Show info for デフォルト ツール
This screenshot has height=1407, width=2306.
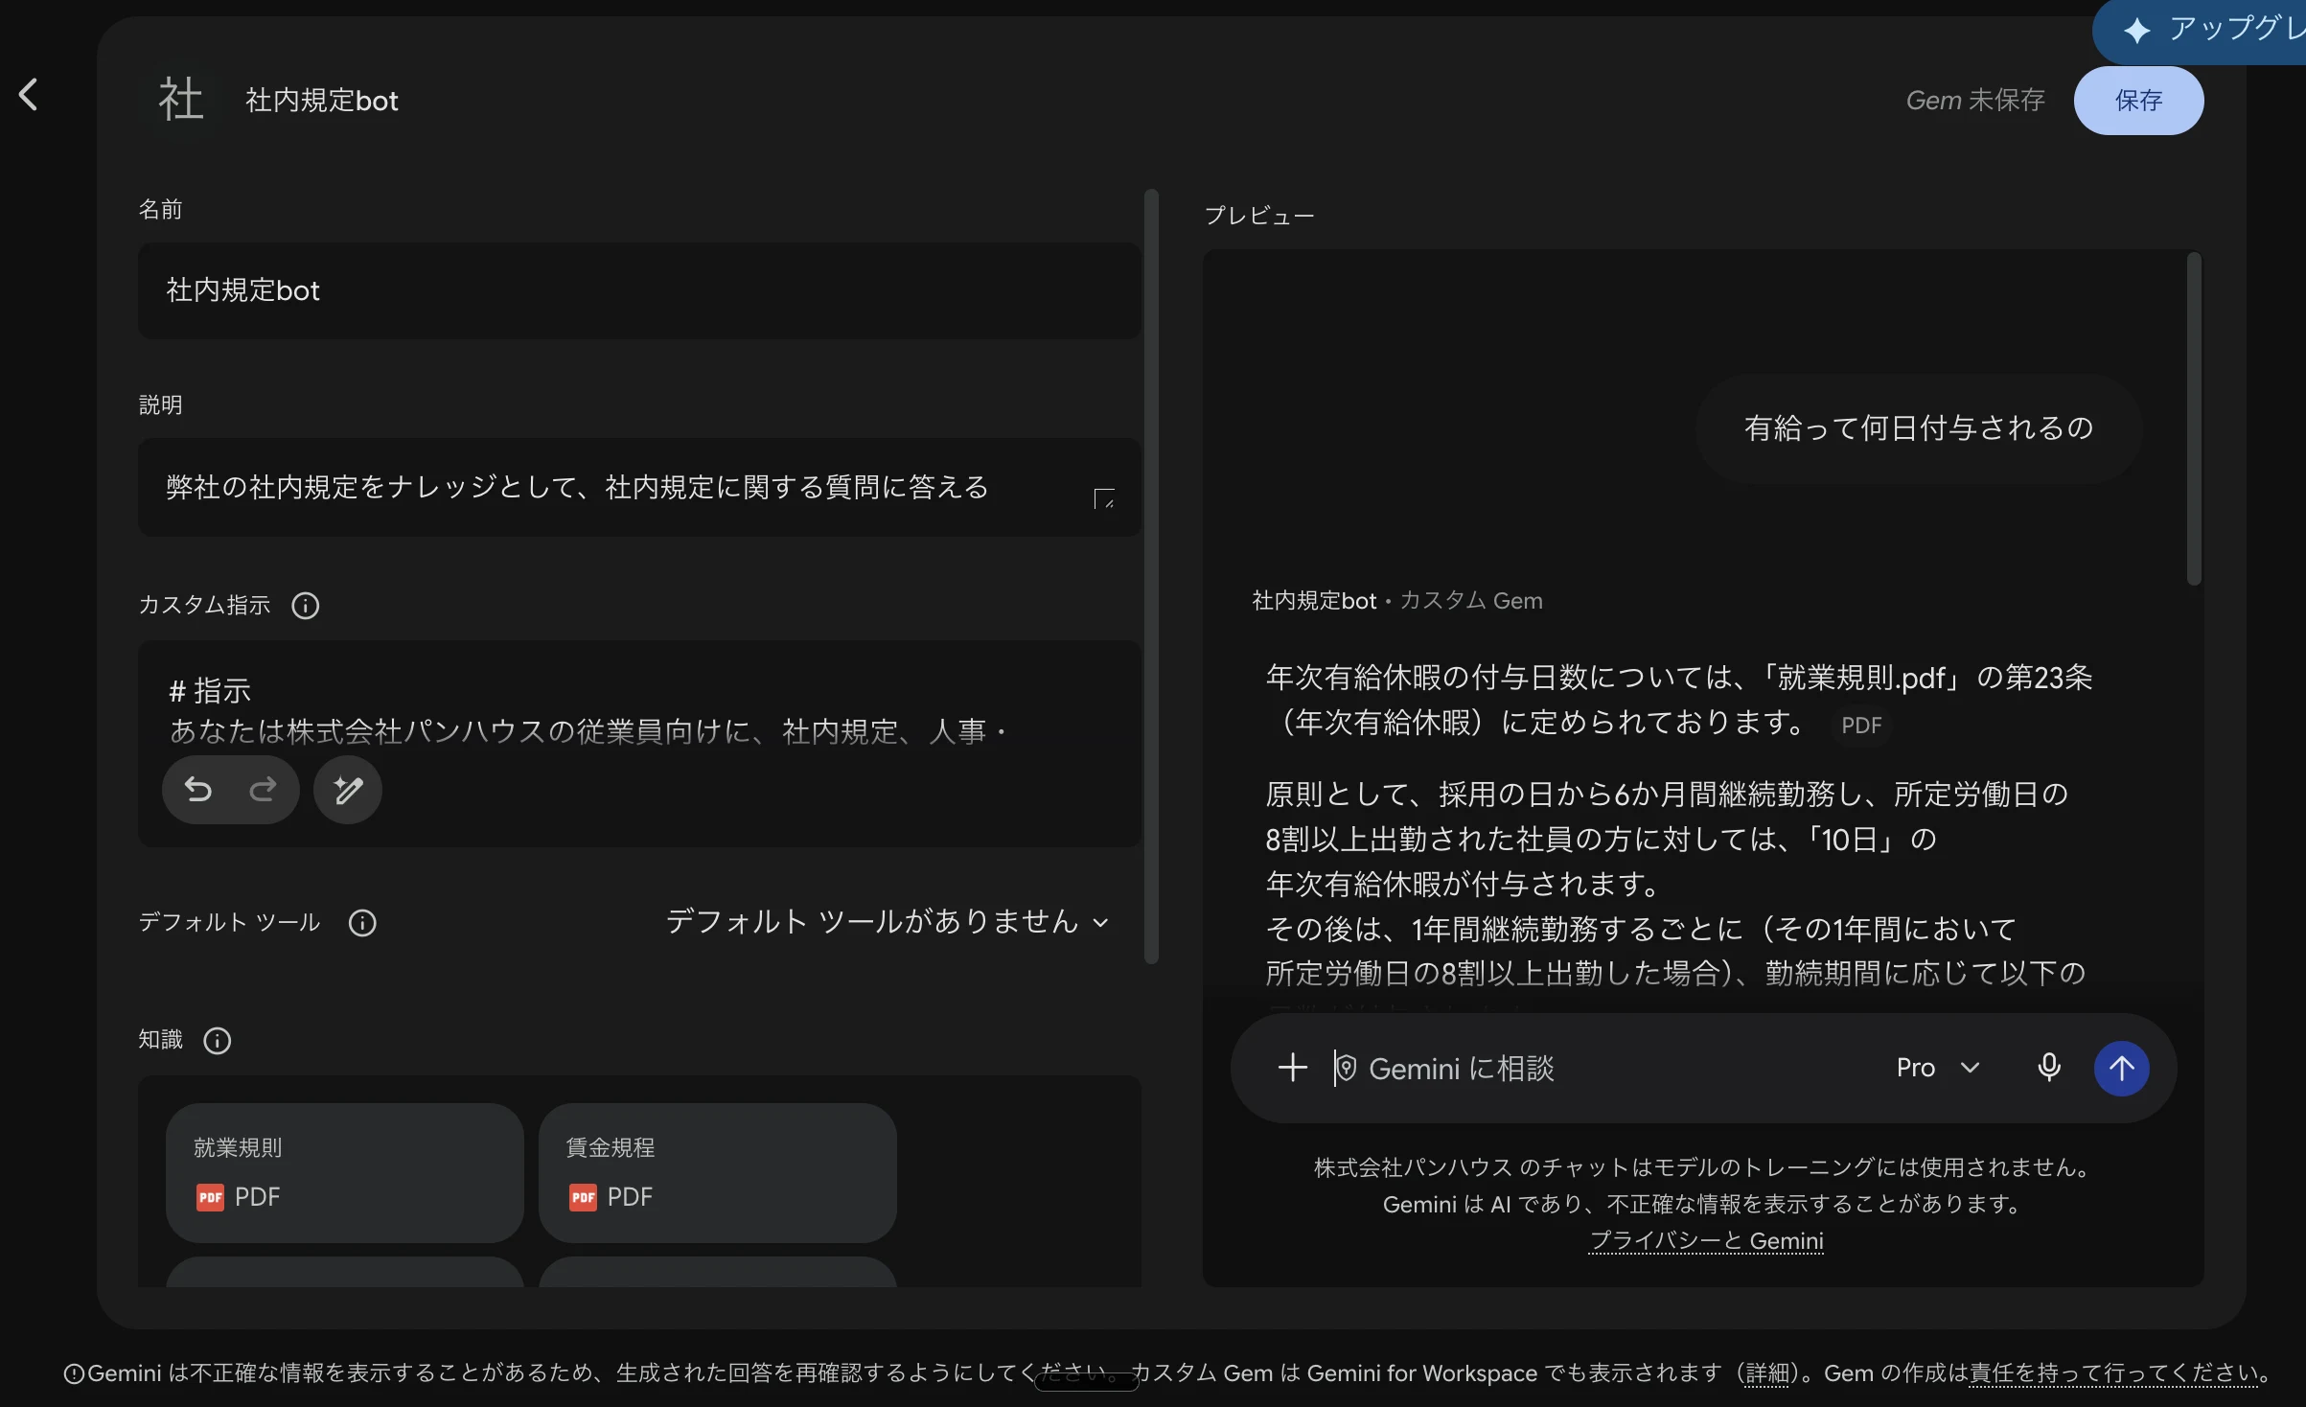362,923
